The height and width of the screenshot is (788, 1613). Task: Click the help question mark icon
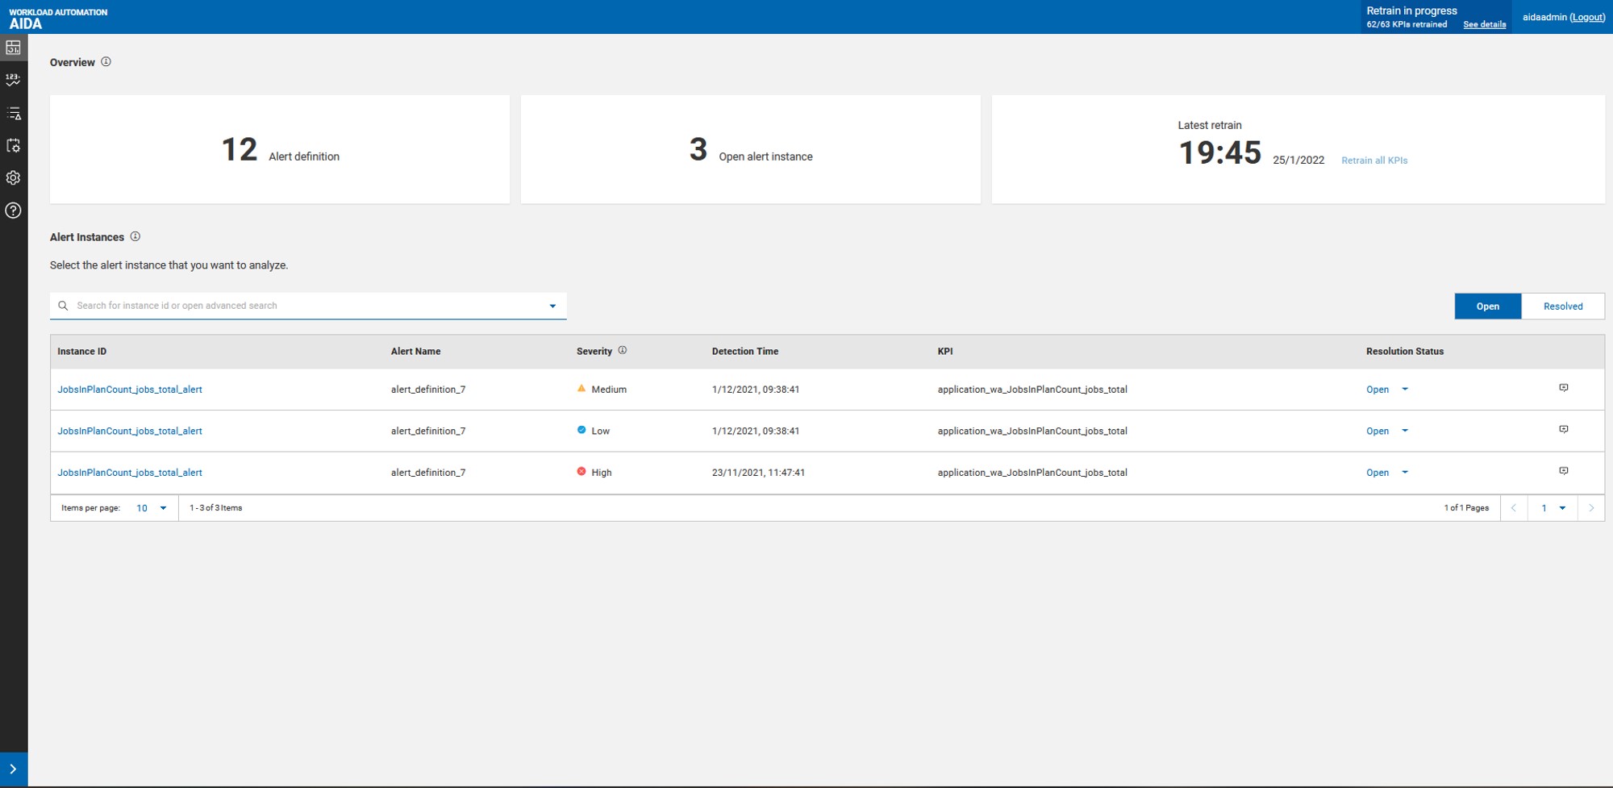click(14, 211)
